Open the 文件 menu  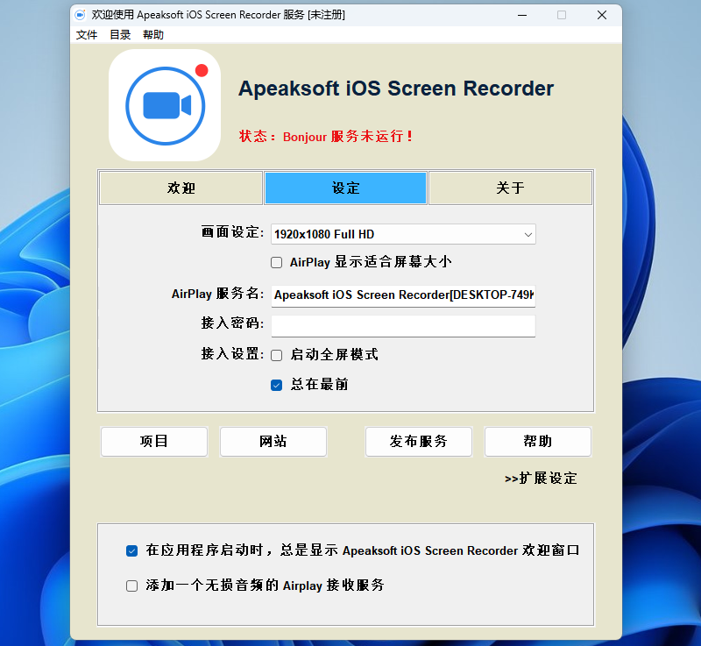pos(86,34)
